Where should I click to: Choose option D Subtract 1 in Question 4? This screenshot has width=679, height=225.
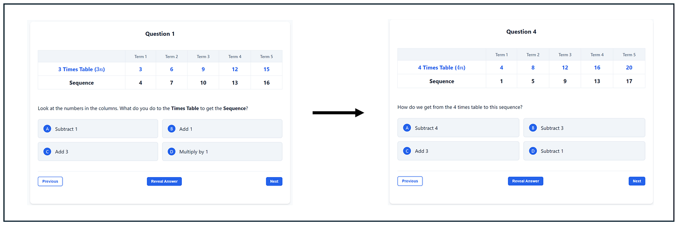[584, 151]
